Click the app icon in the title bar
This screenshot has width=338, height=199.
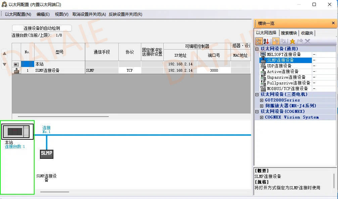pos(4,4)
